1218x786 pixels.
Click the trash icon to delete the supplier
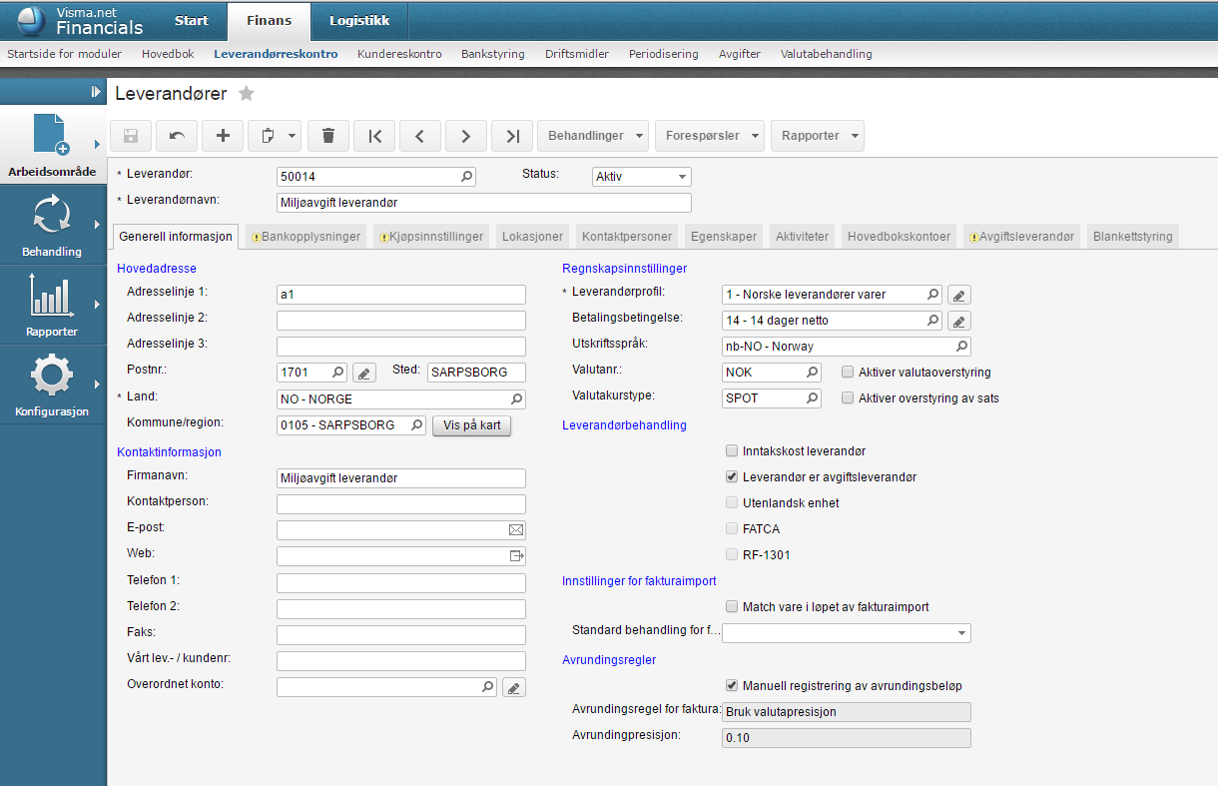[328, 136]
